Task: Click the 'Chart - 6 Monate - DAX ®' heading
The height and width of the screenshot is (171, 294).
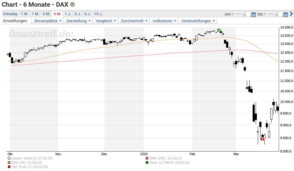Action: click(38, 5)
